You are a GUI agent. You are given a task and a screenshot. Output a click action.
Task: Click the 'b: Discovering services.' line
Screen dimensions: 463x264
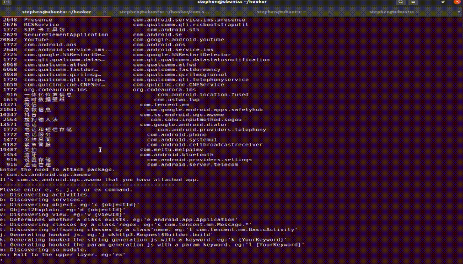click(x=42, y=200)
